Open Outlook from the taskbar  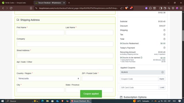57,101
